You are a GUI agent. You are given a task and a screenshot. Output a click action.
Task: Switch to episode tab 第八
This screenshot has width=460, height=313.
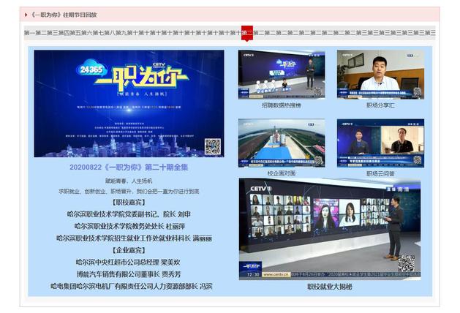pos(110,33)
